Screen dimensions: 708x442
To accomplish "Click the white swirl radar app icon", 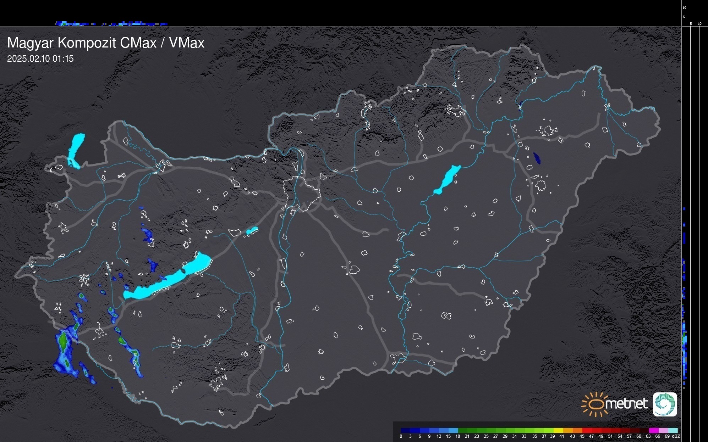I will point(665,404).
